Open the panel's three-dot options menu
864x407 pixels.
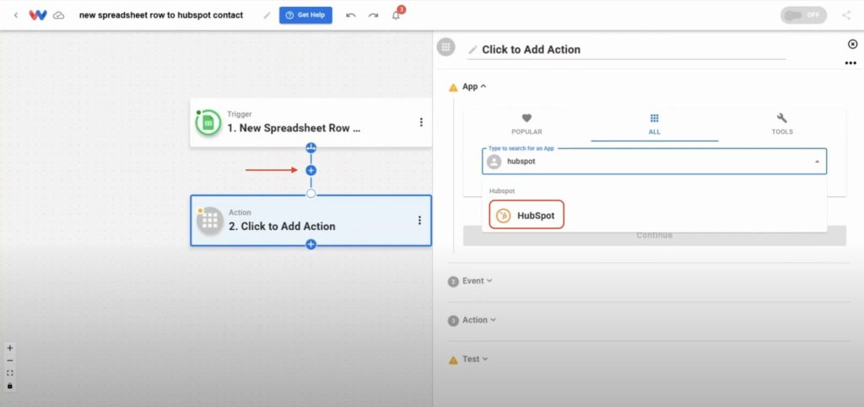(850, 63)
